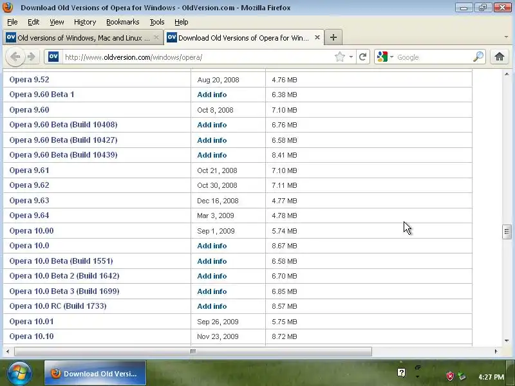
Task: Open the Firefox Home page icon
Action: click(500, 57)
